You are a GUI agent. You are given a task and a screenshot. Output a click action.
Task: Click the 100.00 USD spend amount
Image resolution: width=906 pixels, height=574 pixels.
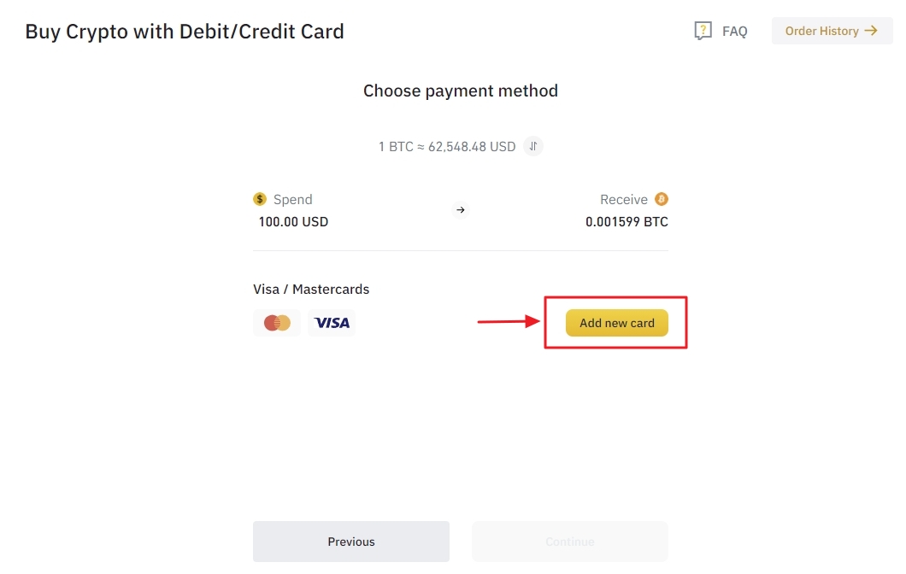click(x=293, y=222)
